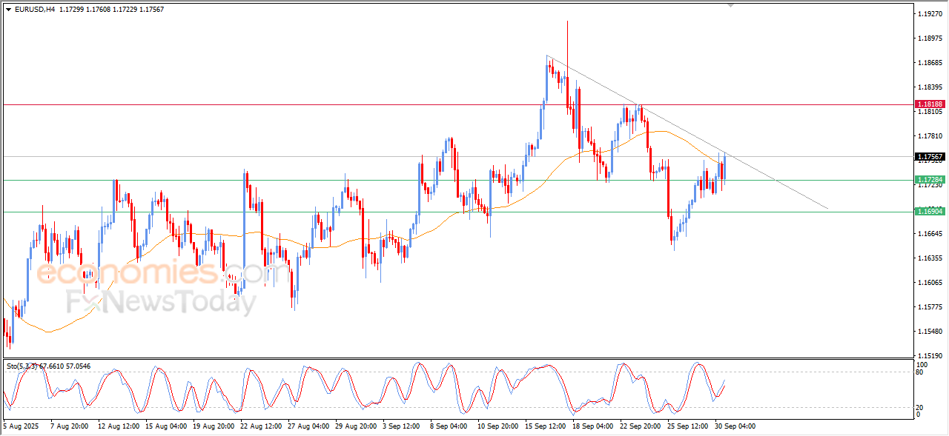
Task: Click the 29 Aug 20:00 time label
Action: (x=356, y=426)
